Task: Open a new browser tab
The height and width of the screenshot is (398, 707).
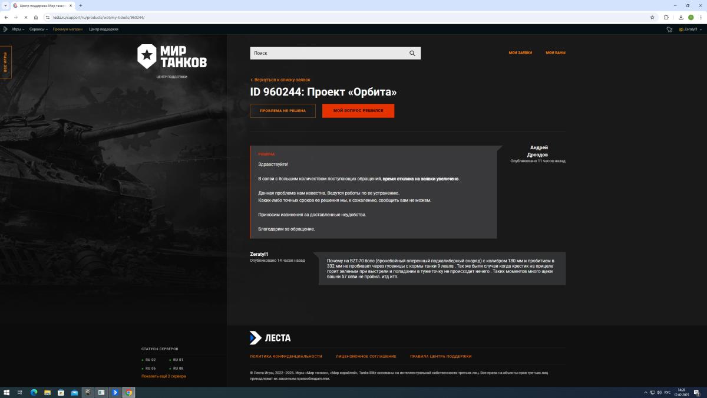Action: pos(80,5)
